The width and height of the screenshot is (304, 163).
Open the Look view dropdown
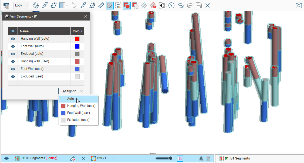tap(21, 5)
